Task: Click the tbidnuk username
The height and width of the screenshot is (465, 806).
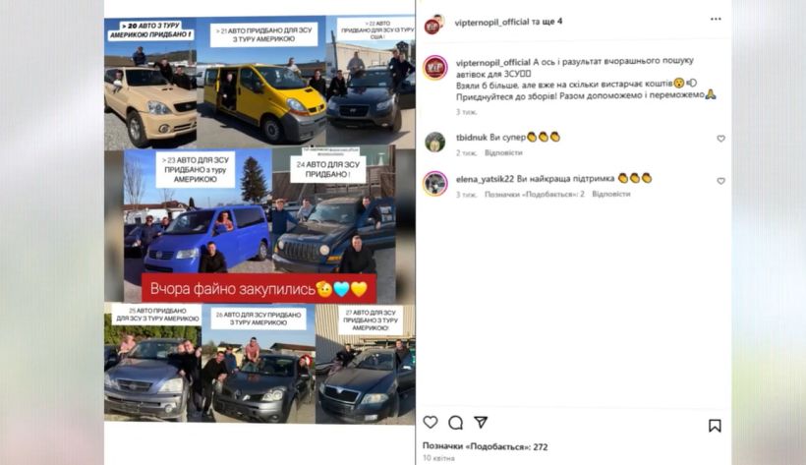Action: tap(472, 138)
